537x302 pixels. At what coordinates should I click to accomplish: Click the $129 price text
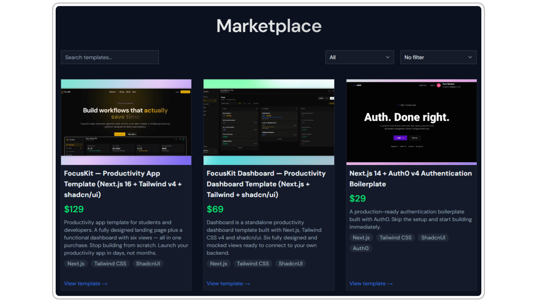click(x=74, y=209)
